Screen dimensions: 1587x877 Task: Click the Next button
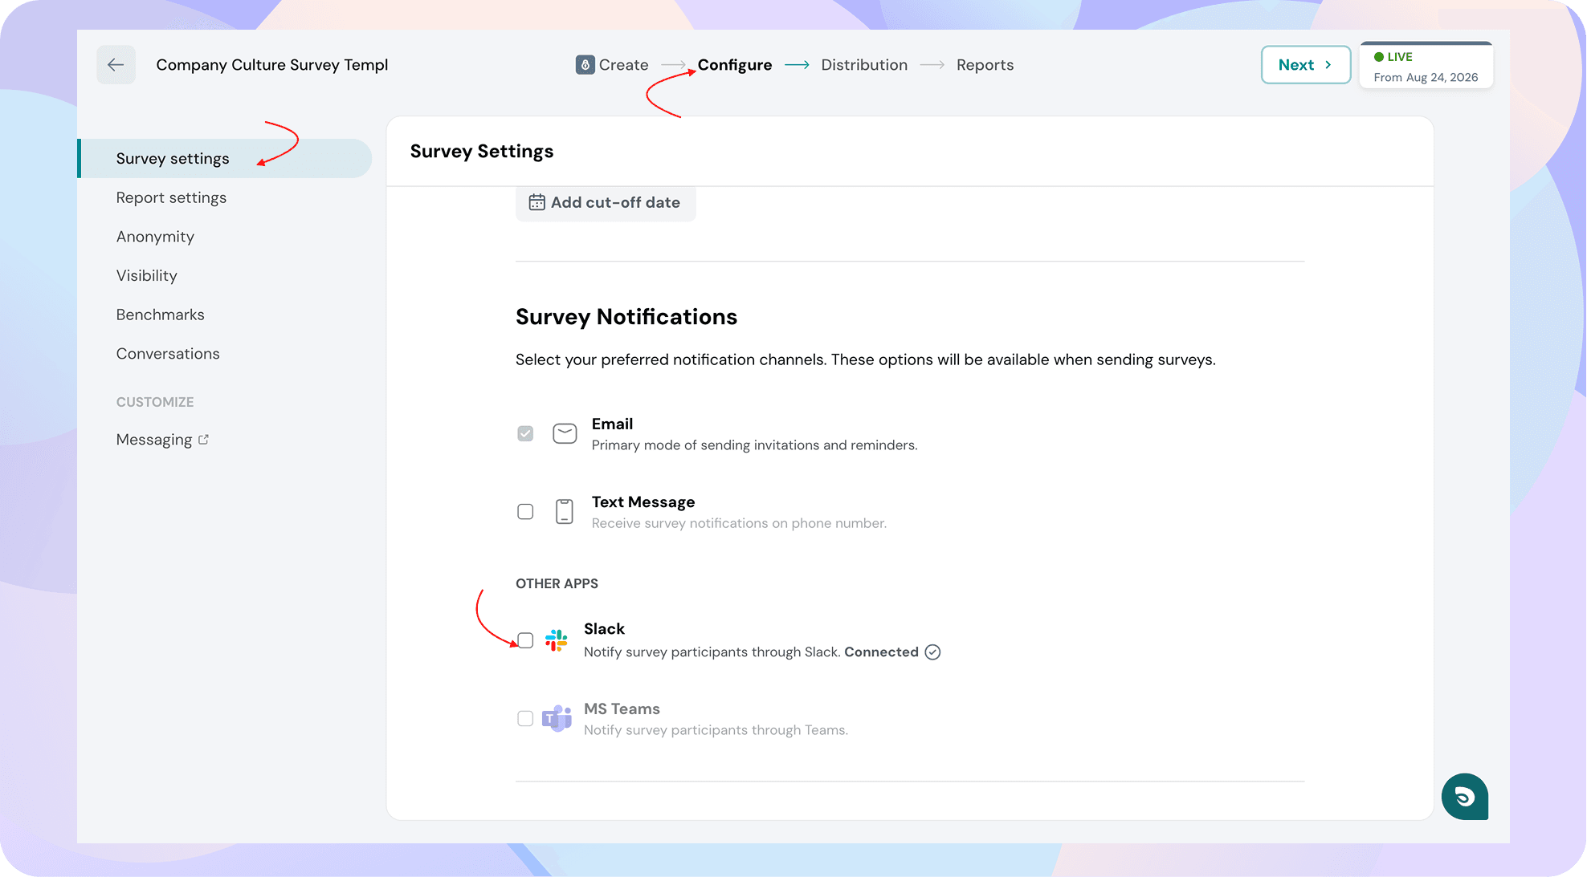(1306, 65)
